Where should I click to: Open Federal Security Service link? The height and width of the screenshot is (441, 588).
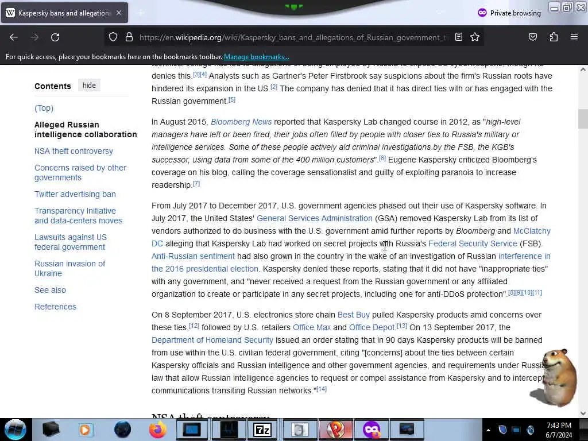[473, 243]
